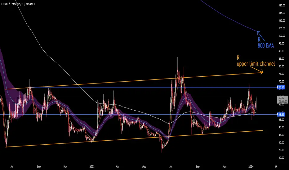Click the 105.00 price axis label

click(282, 28)
